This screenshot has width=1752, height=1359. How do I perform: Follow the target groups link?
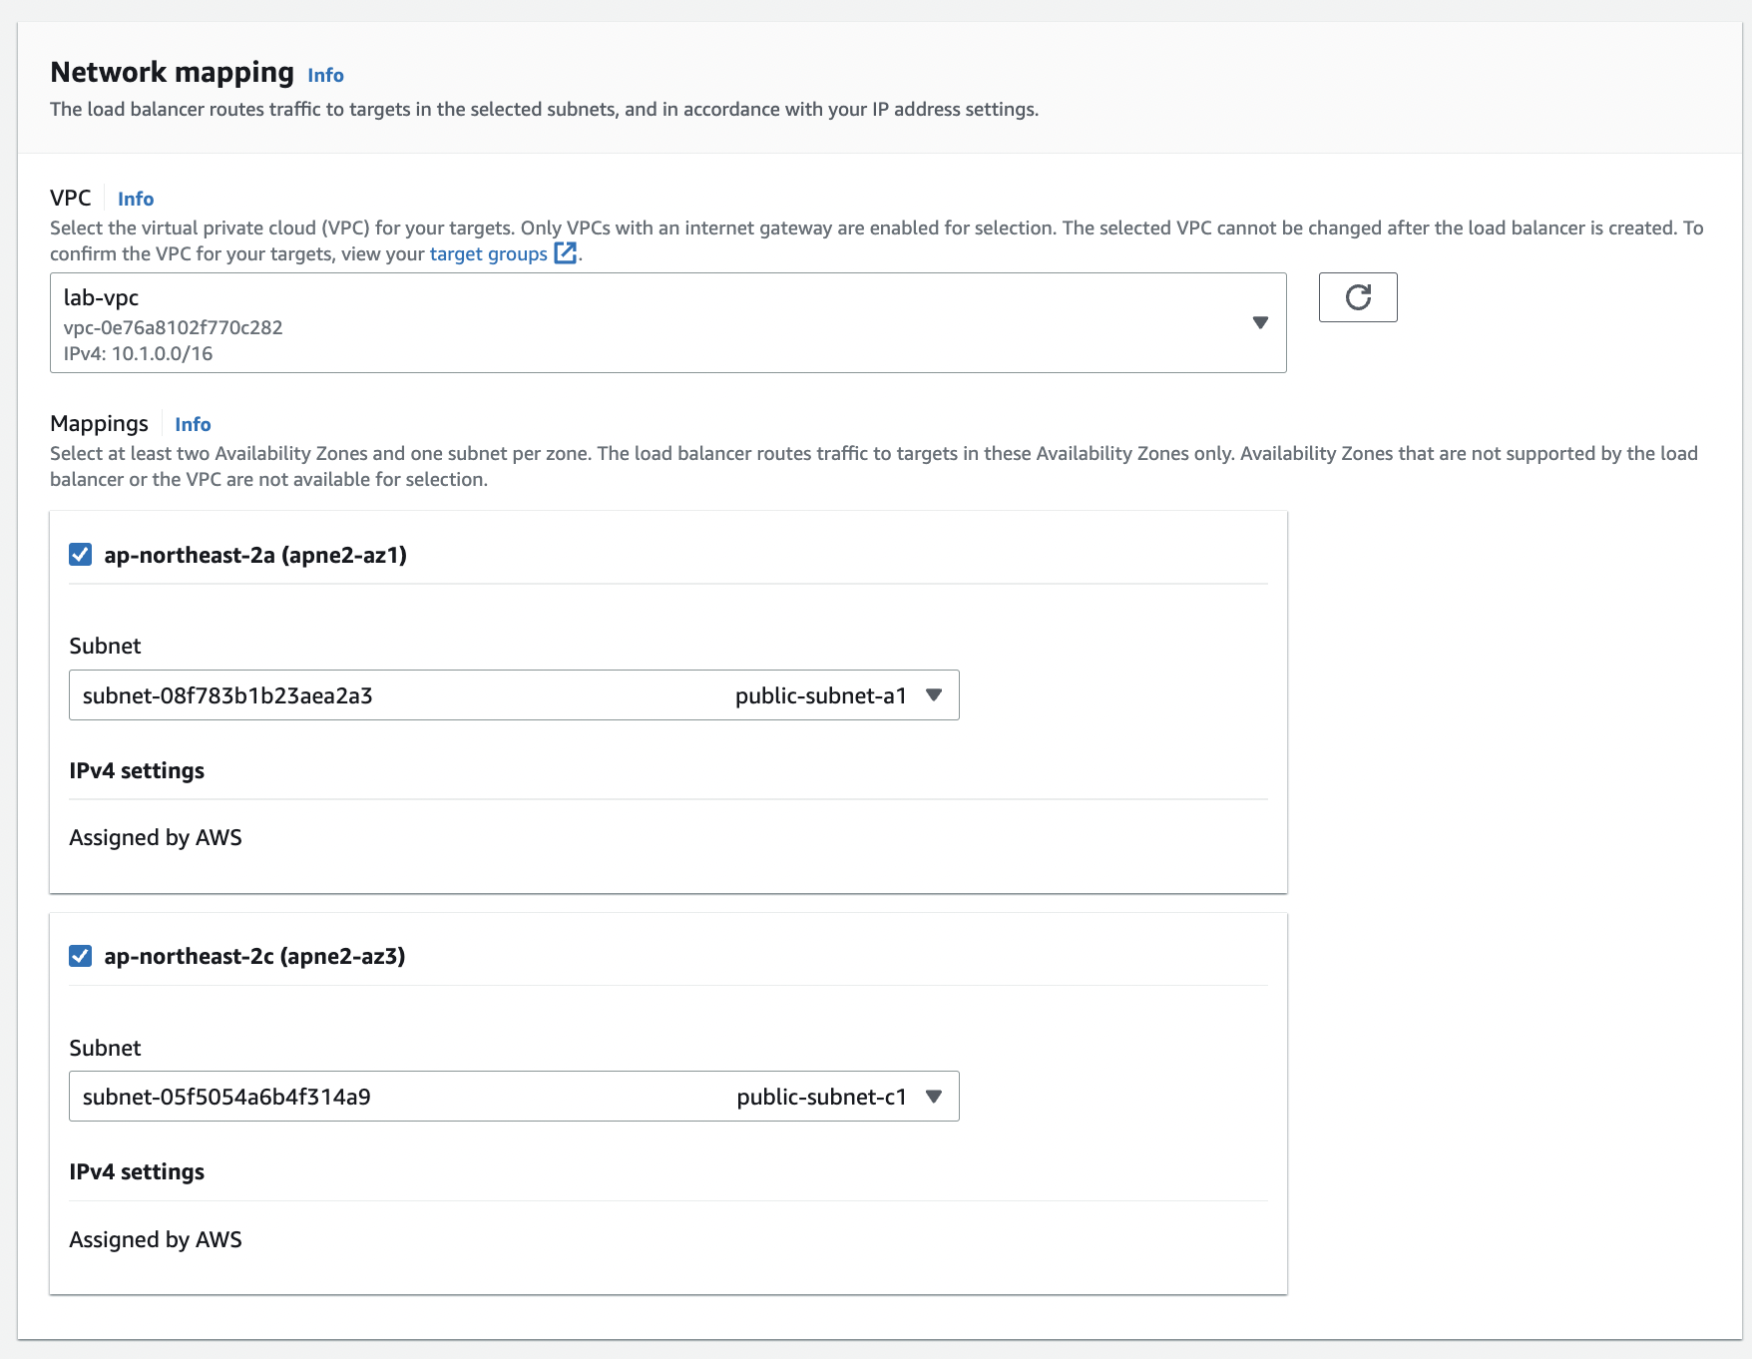(488, 253)
